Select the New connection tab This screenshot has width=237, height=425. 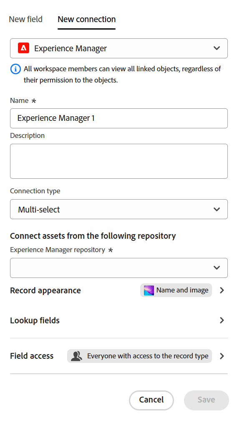[x=87, y=19]
